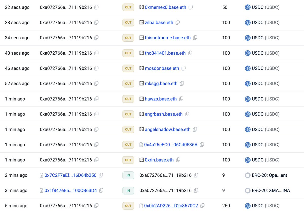
Task: Copy address next to angelshadow.base.eth
Action: (x=195, y=129)
